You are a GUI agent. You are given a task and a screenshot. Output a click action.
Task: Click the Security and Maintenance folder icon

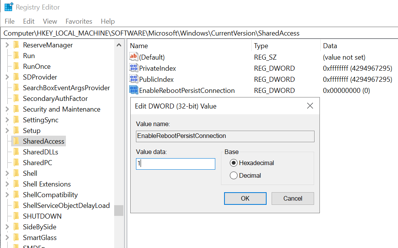point(16,109)
